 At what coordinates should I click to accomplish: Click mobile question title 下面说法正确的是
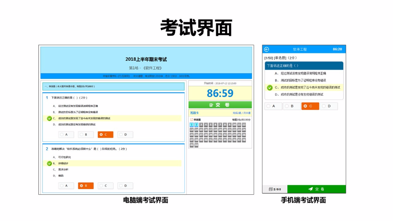coord(283,66)
